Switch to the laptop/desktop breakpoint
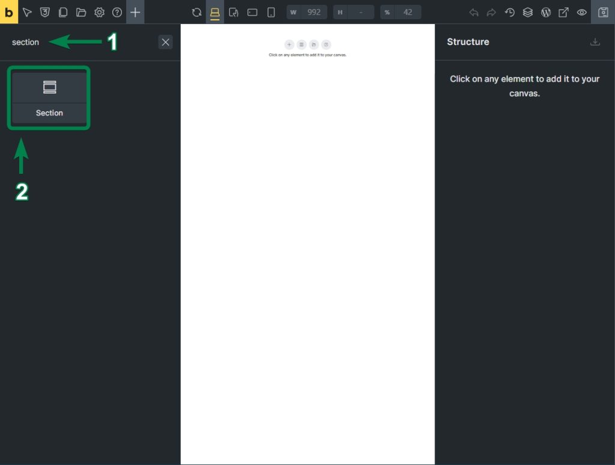615x465 pixels. pos(215,12)
